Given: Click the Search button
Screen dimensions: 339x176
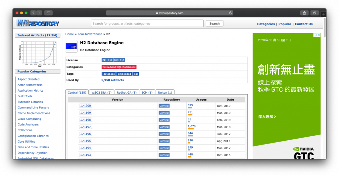Looking at the screenshot, I should click(x=215, y=23).
